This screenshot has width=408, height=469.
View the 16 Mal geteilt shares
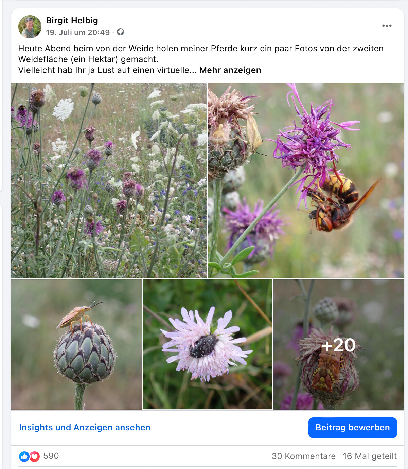pyautogui.click(x=370, y=456)
